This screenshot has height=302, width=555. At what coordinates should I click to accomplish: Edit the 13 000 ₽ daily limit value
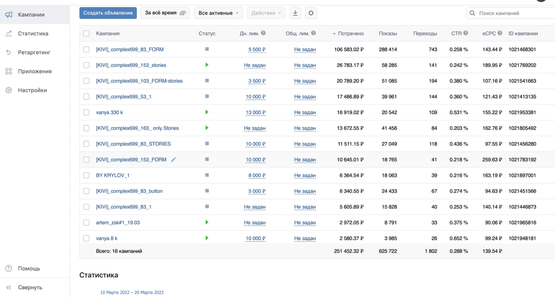[256, 112]
